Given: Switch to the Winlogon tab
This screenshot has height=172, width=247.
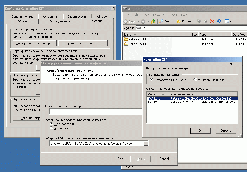Looking at the screenshot, I should pos(102,16).
